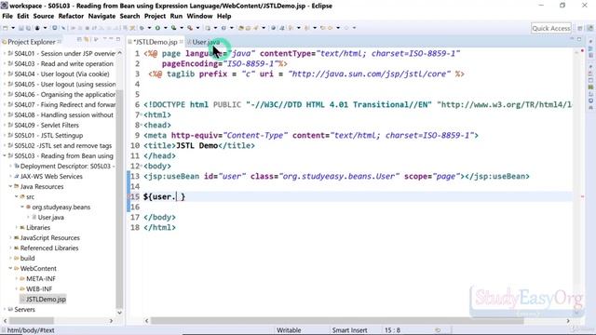Select User.java in the project tree
The width and height of the screenshot is (596, 335).
pos(51,217)
